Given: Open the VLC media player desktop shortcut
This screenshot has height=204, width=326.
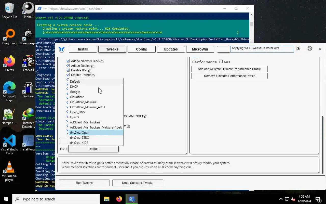Looking at the screenshot, I should (9, 171).
